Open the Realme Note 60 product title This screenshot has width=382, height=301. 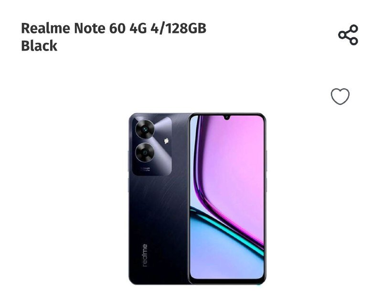(114, 37)
